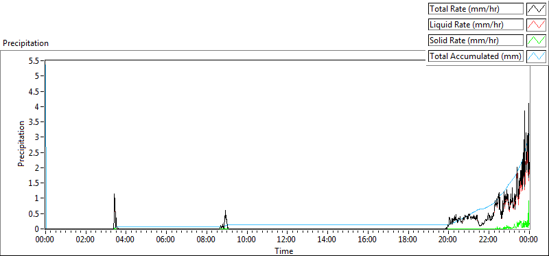Click the 2.5 value on Y axis

pyautogui.click(x=36, y=152)
